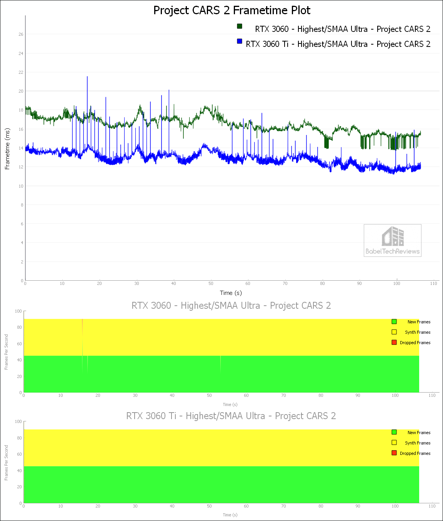Click the 100 tick on RTX 3060 Ti chart y-axis
This screenshot has width=443, height=521.
click(18, 421)
